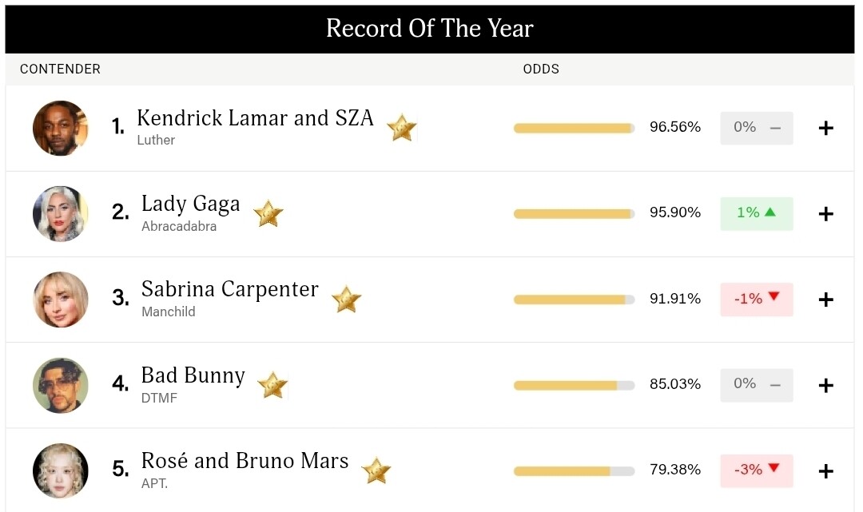Click the gold star beside Kendrick Lamar and SZA
This screenshot has width=863, height=512.
[x=401, y=128]
